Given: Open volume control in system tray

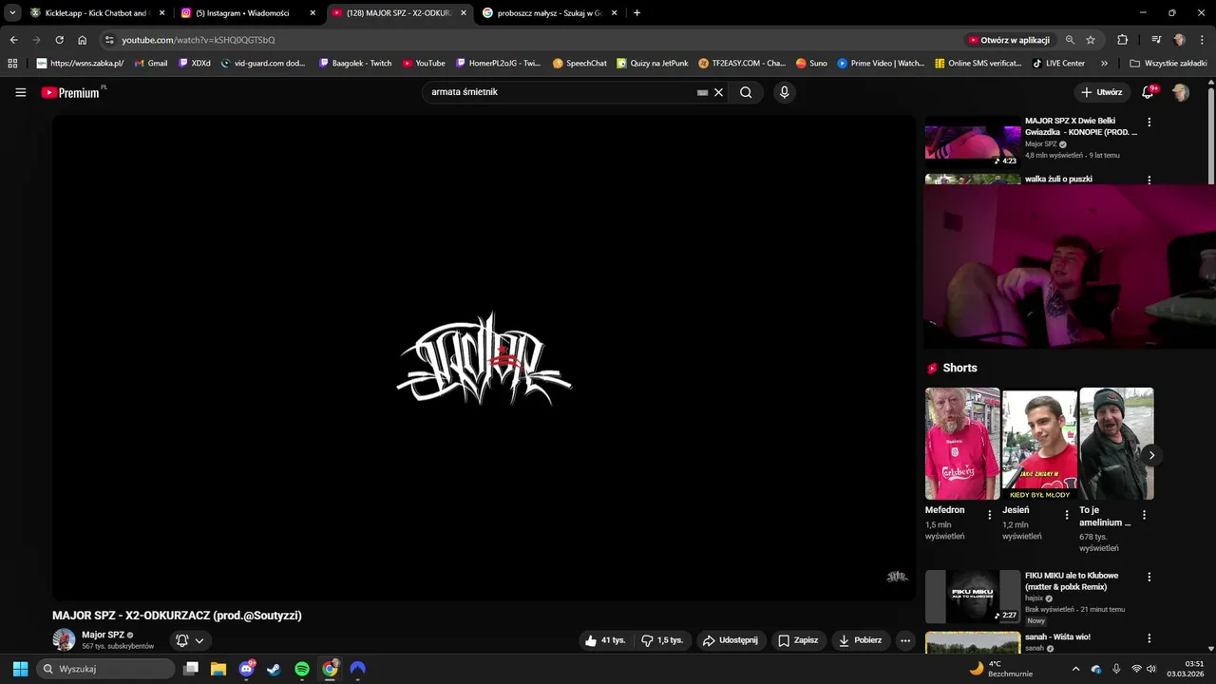Looking at the screenshot, I should 1151,669.
